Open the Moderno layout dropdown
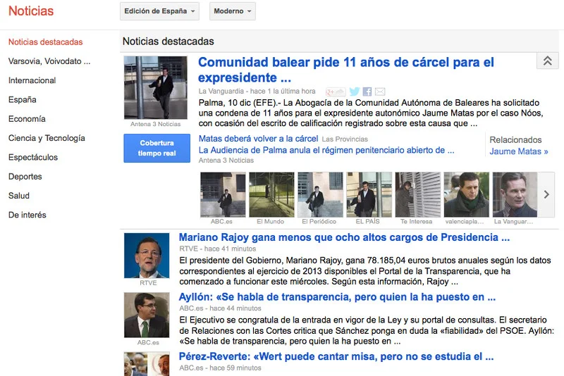Screen dimensions: 564x376 click(233, 11)
